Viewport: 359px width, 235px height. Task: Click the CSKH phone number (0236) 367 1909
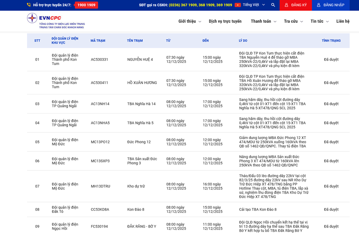click(181, 5)
